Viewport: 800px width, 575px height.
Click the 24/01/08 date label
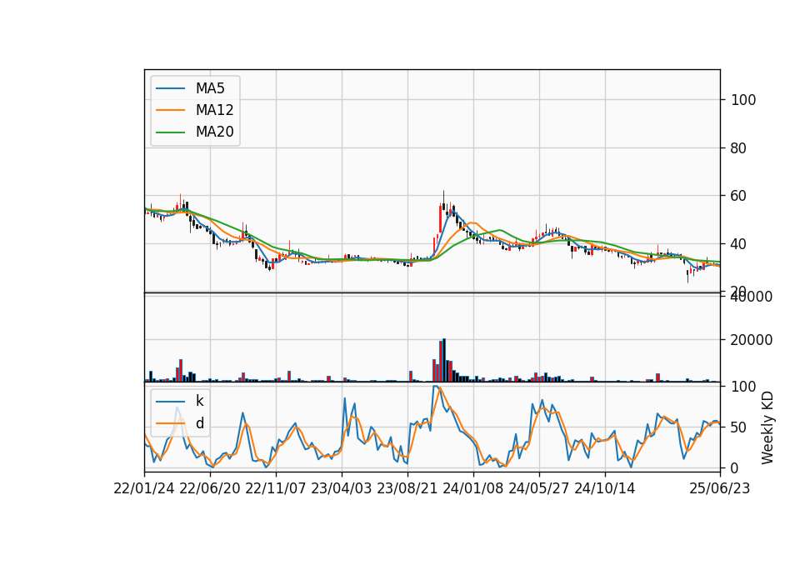(x=473, y=488)
